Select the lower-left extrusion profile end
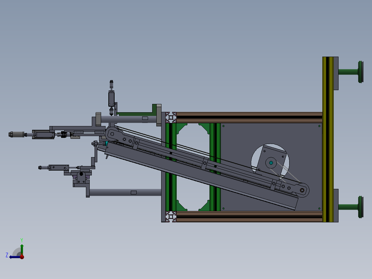The width and height of the screenshot is (372, 279). click(171, 217)
